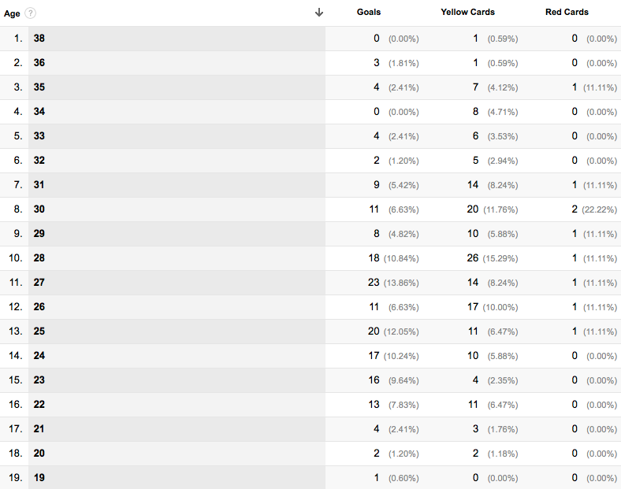Sort table by Yellow Cards column header

467,13
